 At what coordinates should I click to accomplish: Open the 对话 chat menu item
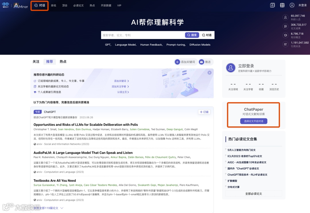coord(40,5)
